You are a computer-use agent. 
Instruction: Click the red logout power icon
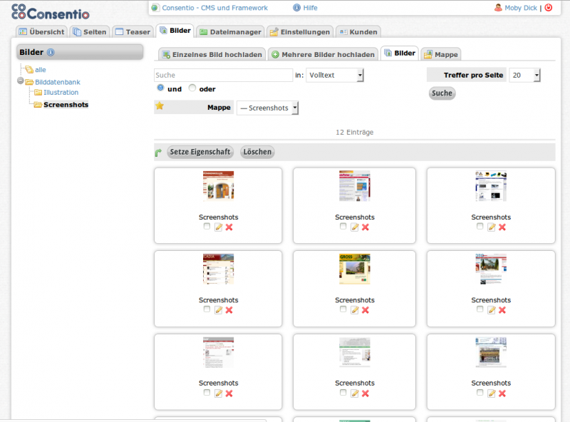(x=548, y=8)
